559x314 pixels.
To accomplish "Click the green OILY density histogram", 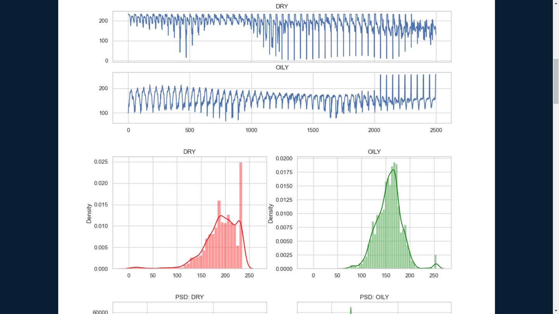I will [x=374, y=212].
